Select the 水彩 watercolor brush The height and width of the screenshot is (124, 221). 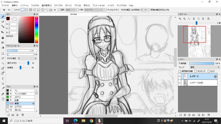(x=20, y=104)
